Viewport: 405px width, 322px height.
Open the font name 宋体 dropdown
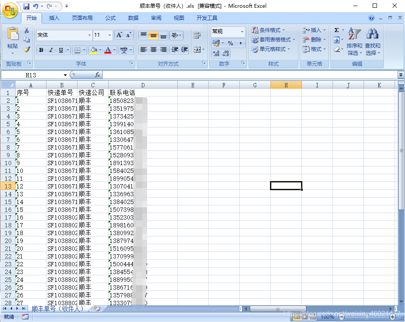89,35
